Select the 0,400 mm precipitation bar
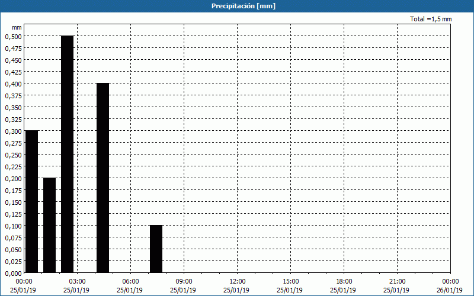 pos(103,178)
